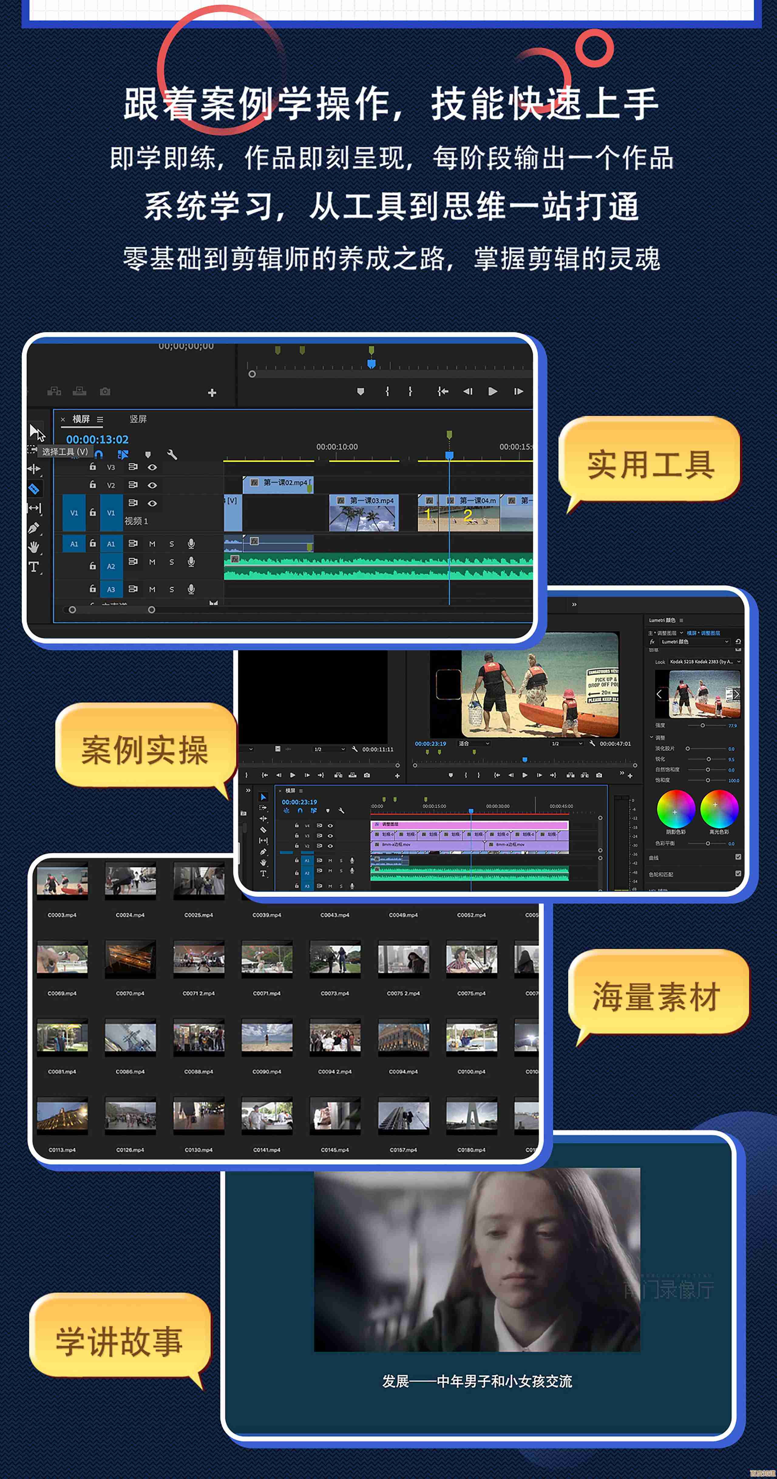Select Selection tool beside 00:00:23:19 timeline

(x=263, y=797)
